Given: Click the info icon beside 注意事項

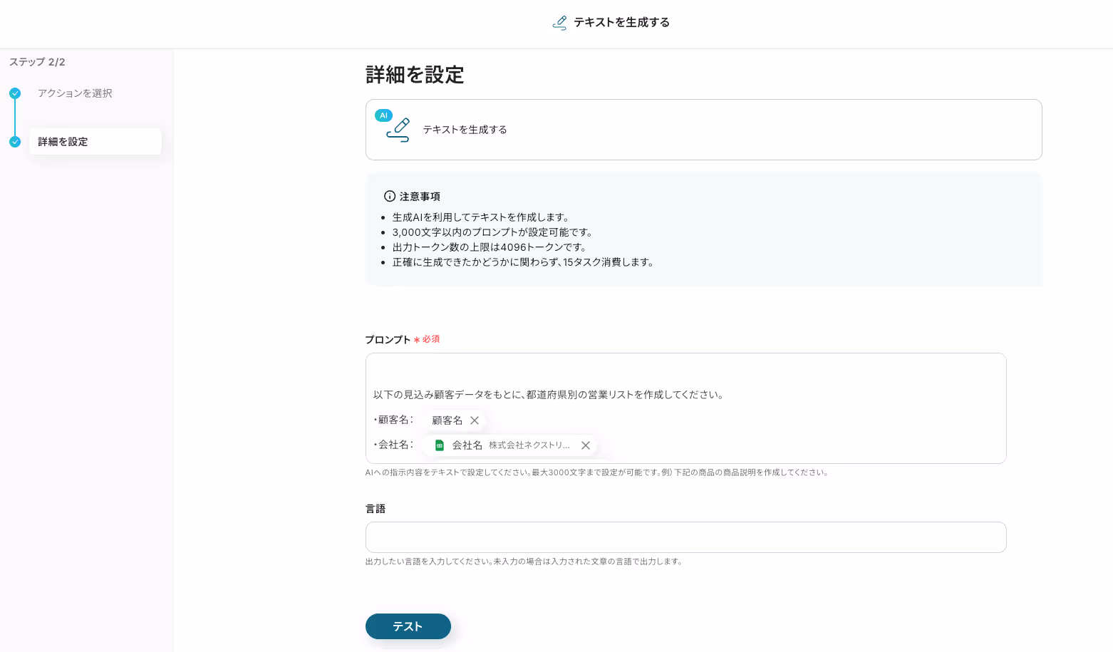Looking at the screenshot, I should coord(390,196).
